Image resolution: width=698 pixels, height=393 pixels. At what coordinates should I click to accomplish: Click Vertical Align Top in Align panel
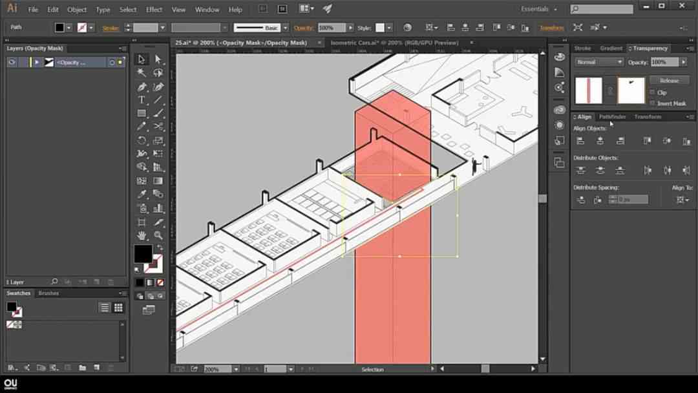pyautogui.click(x=647, y=141)
